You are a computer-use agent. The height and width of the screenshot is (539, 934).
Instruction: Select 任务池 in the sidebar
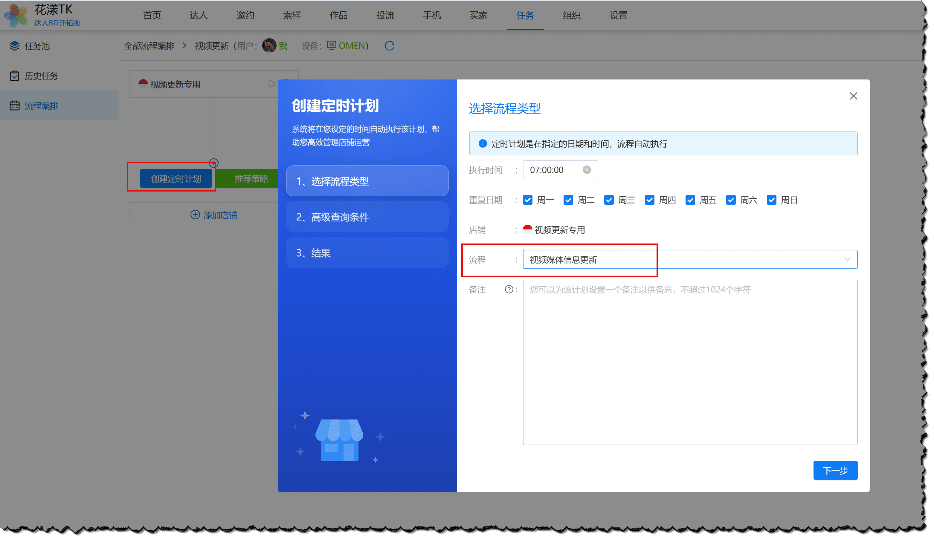pos(59,46)
